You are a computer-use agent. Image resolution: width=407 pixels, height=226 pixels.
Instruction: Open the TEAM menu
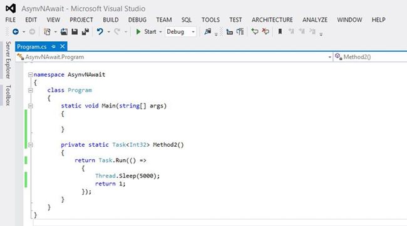pos(164,20)
